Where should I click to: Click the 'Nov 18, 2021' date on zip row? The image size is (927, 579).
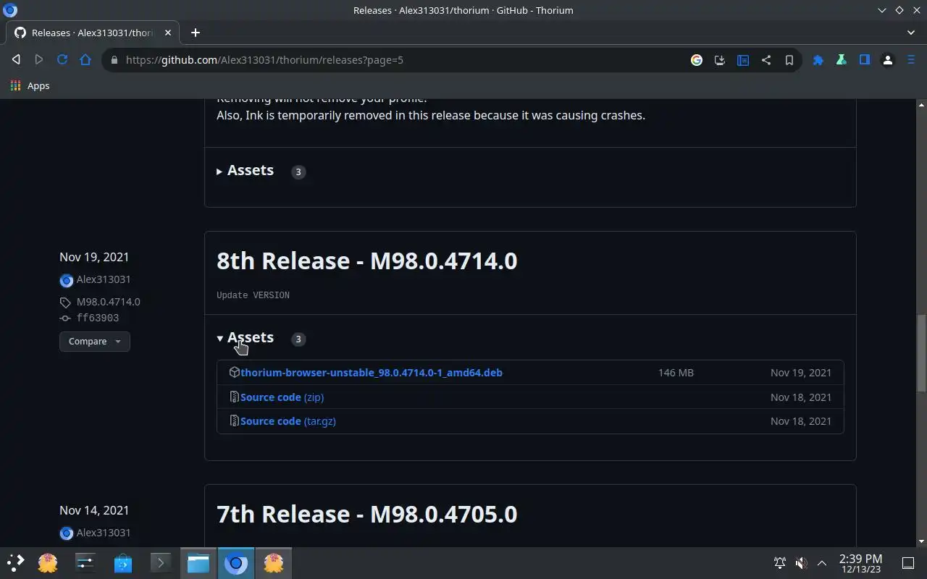(x=801, y=397)
